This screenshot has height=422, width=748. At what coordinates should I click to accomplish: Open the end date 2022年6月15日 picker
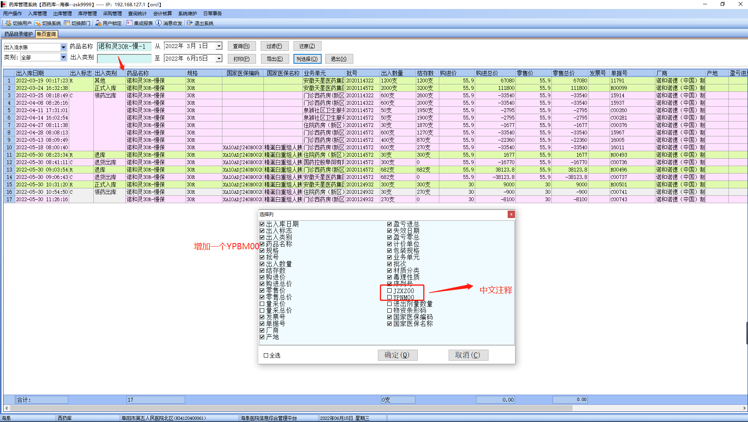click(219, 59)
